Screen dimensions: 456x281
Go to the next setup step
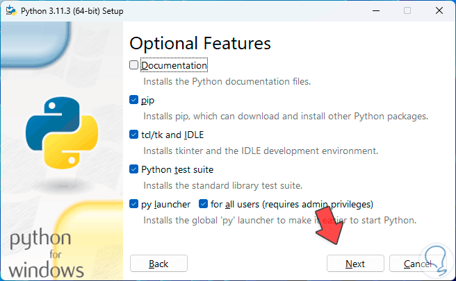click(x=355, y=264)
